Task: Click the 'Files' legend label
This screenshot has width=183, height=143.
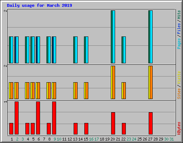Action: [179, 28]
